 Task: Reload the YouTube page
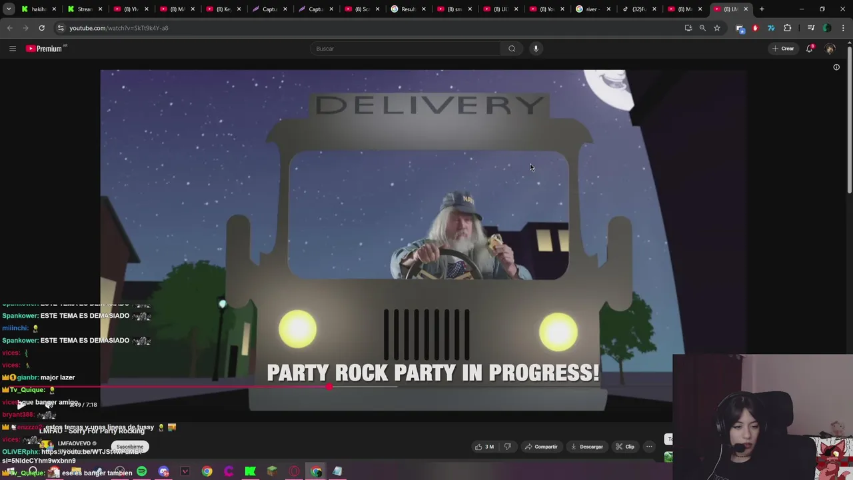tap(41, 28)
